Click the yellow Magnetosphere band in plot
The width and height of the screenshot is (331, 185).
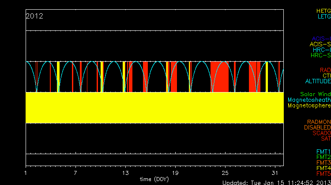point(154,107)
